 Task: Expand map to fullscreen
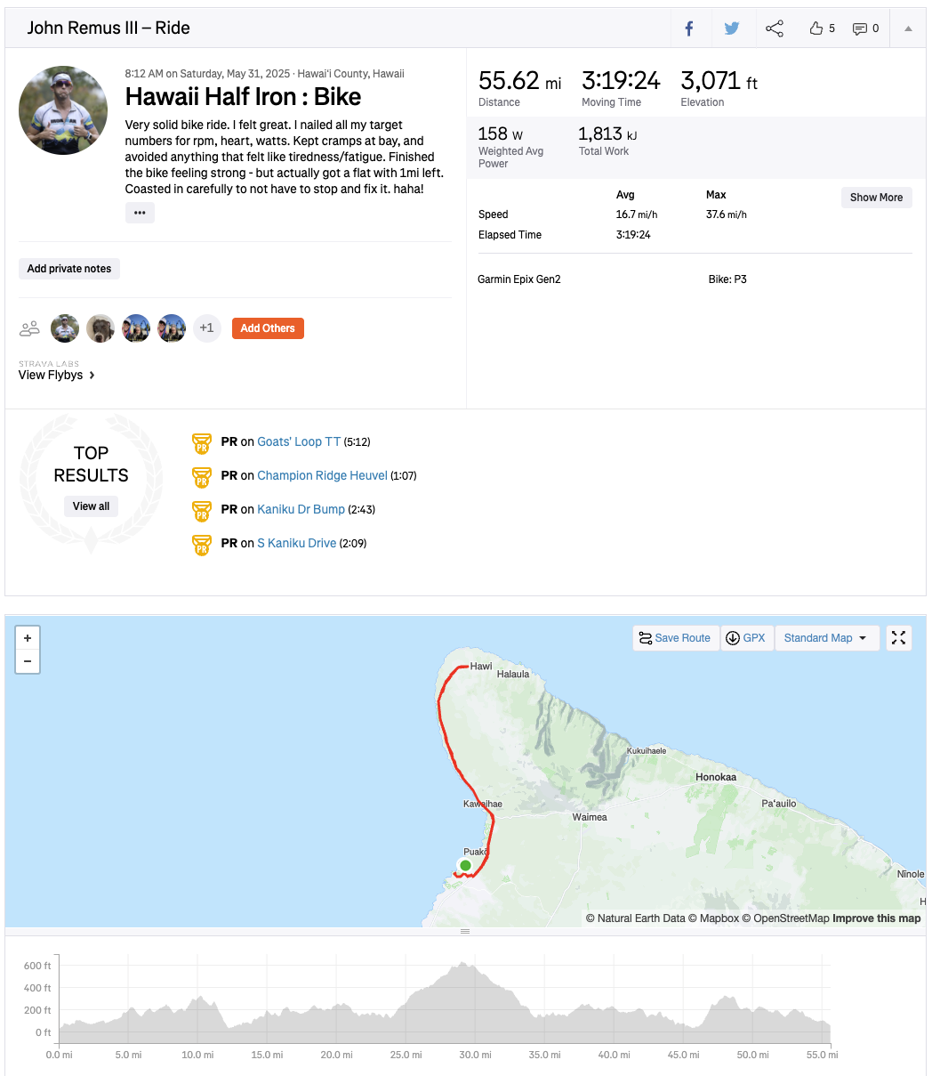point(899,638)
